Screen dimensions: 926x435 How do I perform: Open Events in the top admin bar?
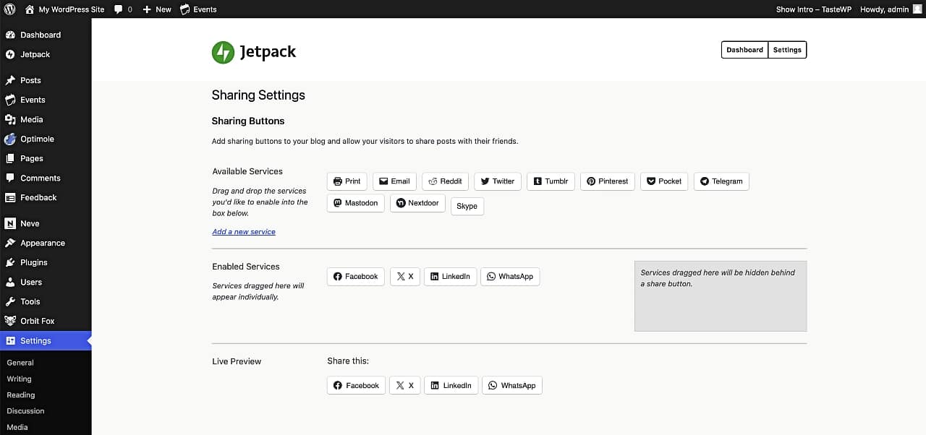(x=198, y=9)
